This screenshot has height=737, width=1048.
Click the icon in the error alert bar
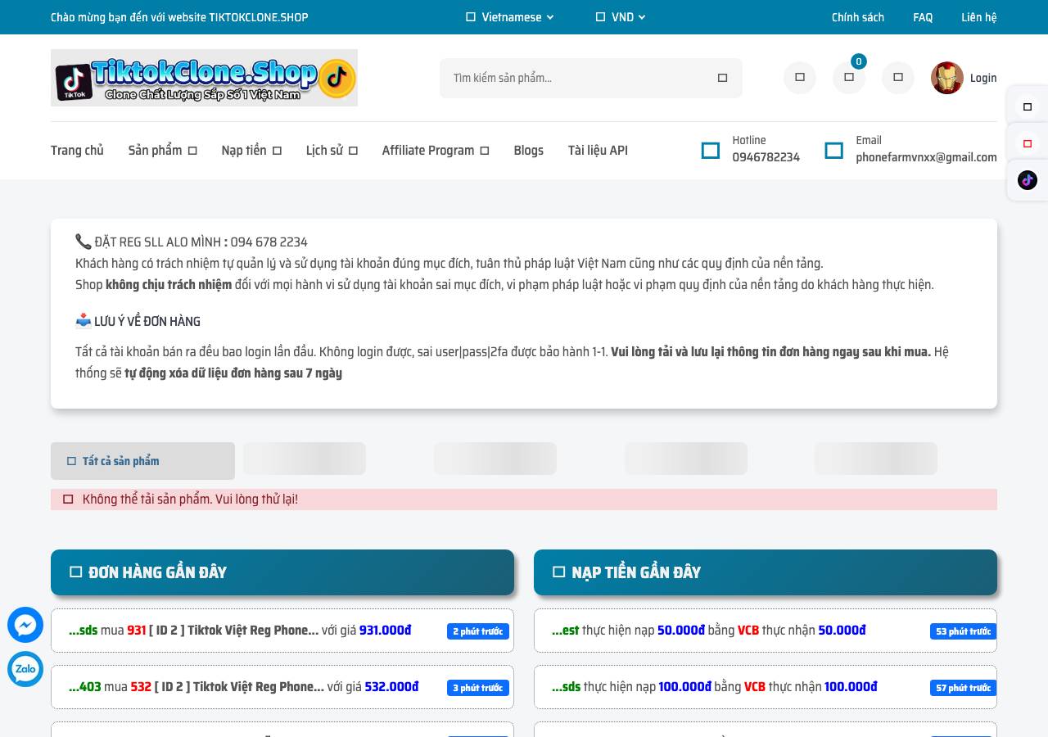(x=68, y=500)
